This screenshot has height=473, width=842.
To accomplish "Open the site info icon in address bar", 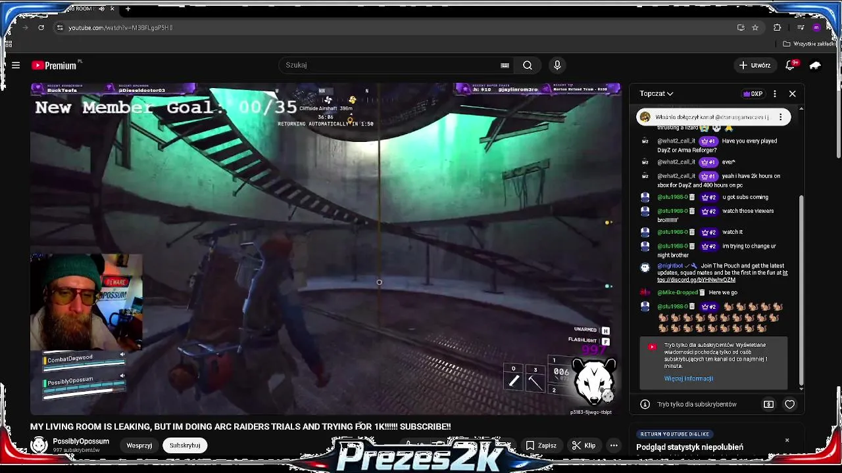I will [60, 28].
